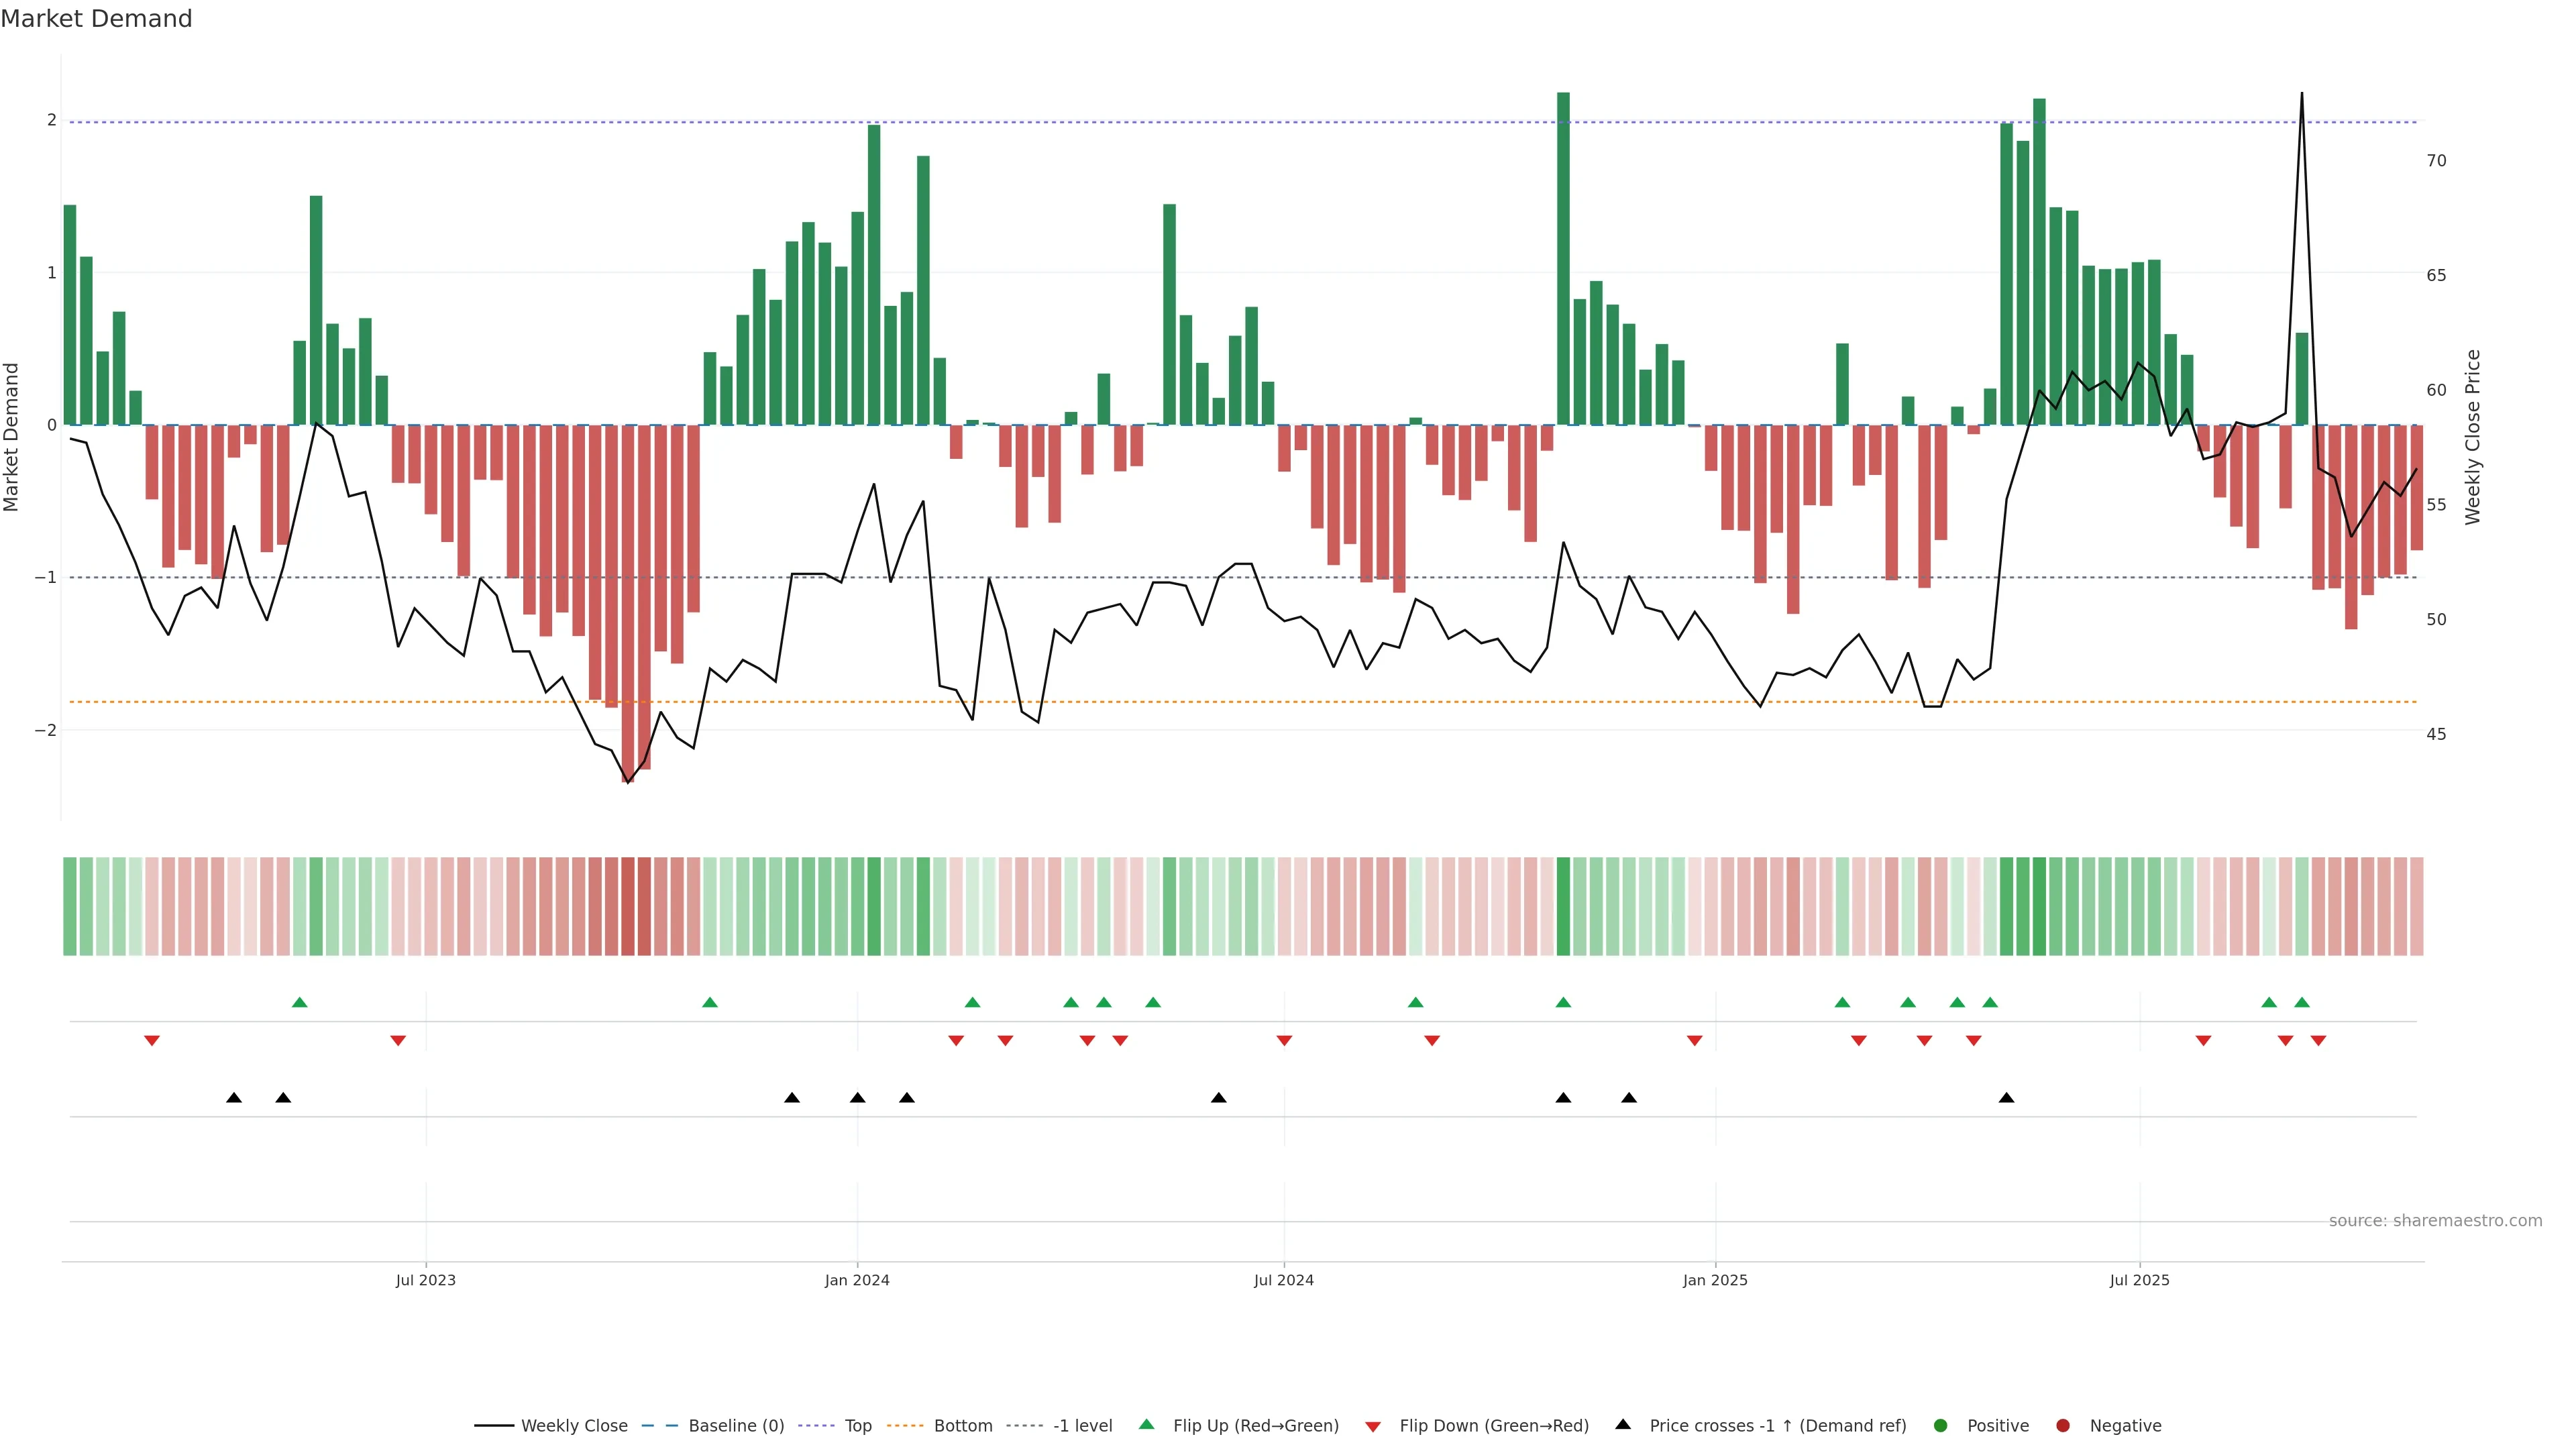Hide the -1 level line via legend
Viewport: 2576px width, 1449px height.
coord(1082,1425)
